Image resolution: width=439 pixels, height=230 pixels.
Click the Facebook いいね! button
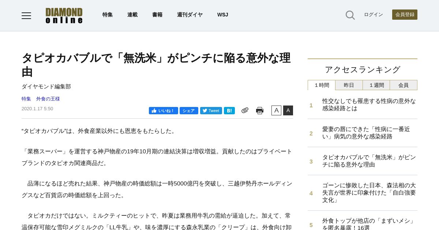click(x=163, y=111)
